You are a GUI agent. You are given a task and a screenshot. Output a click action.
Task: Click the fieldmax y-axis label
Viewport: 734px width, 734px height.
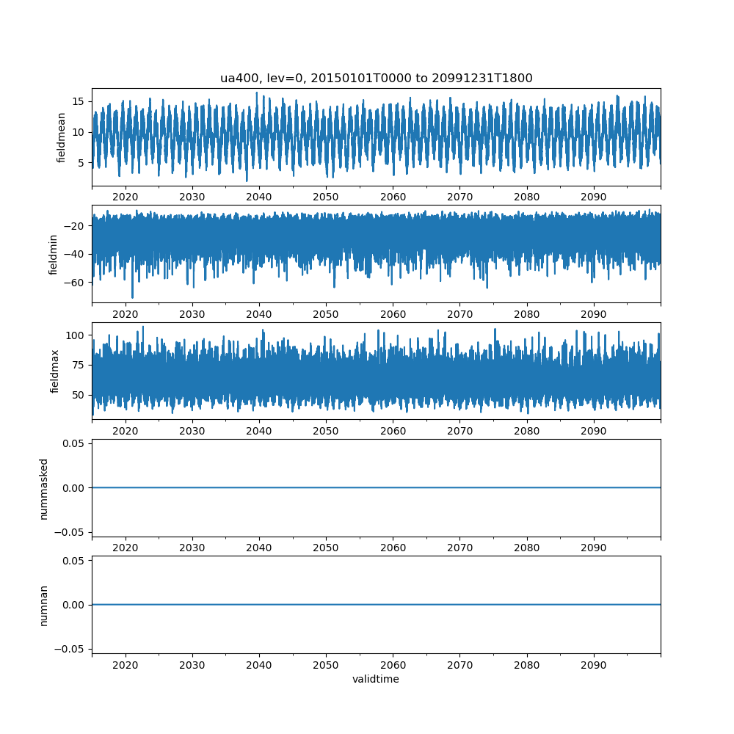pos(54,371)
